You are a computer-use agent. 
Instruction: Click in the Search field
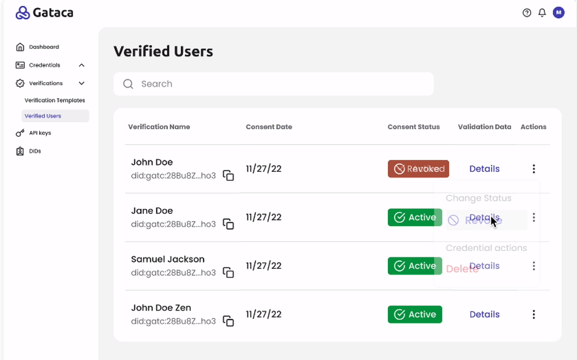(x=273, y=84)
